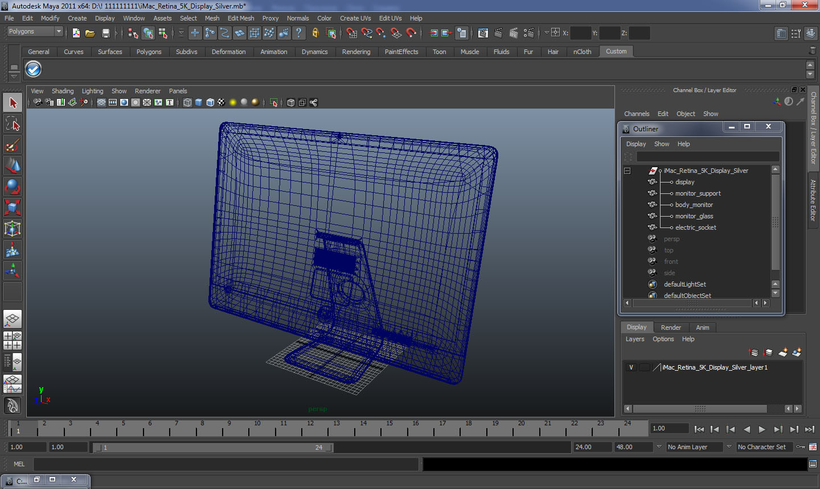This screenshot has height=489, width=820.
Task: Activate the Scale tool cube icon
Action: [13, 208]
